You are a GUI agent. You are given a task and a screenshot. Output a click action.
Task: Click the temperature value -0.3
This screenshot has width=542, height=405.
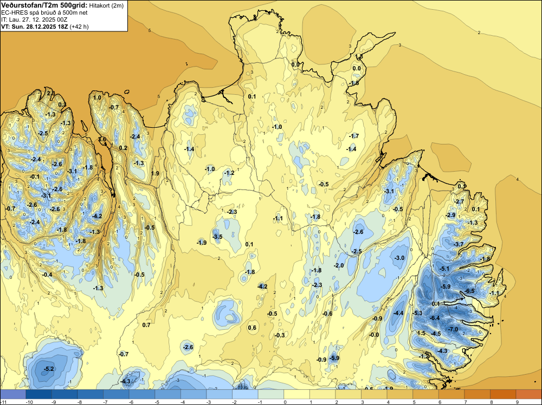[x=280, y=335]
